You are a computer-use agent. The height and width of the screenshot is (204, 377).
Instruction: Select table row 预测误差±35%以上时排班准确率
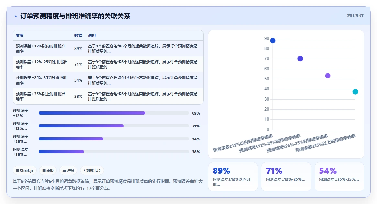coord(108,96)
